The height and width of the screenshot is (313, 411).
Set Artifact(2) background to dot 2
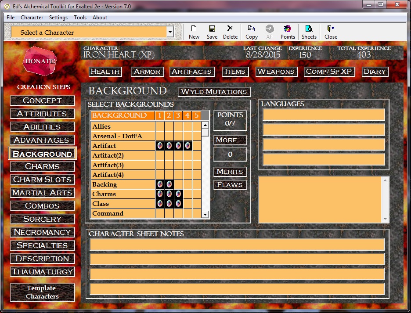point(169,155)
